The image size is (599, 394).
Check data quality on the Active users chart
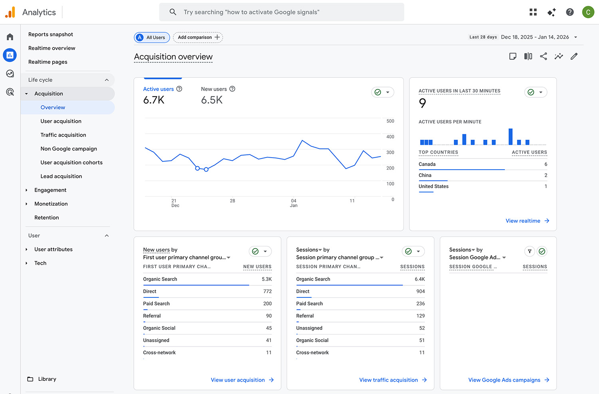click(377, 92)
